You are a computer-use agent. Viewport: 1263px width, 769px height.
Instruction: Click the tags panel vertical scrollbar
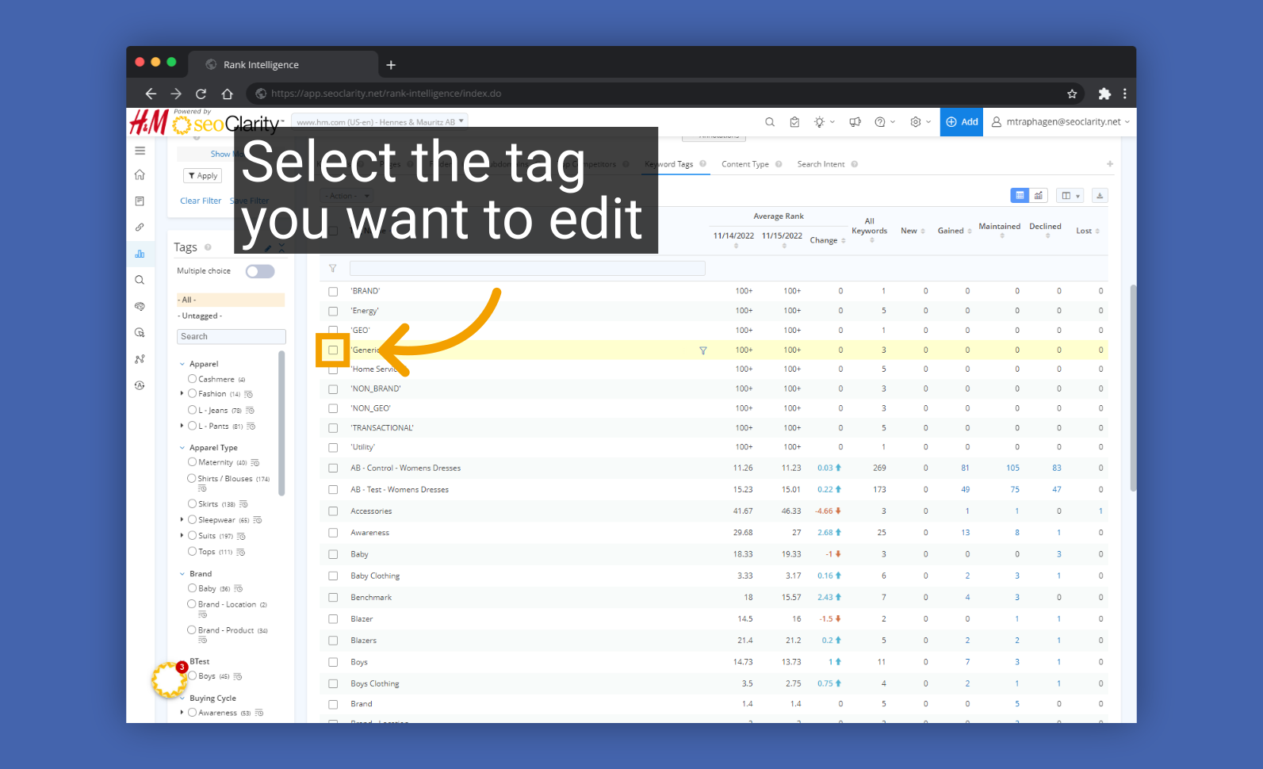tap(281, 424)
